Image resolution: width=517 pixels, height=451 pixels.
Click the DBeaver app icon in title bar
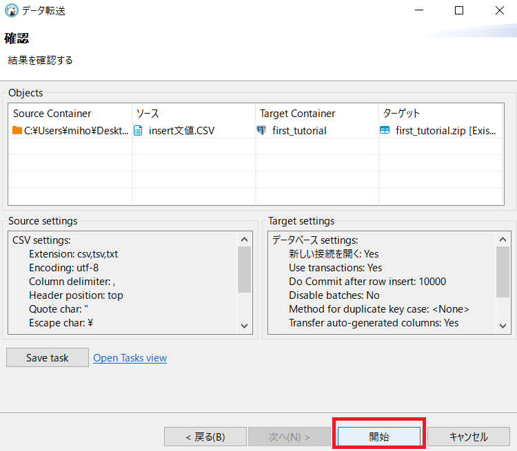pos(11,10)
